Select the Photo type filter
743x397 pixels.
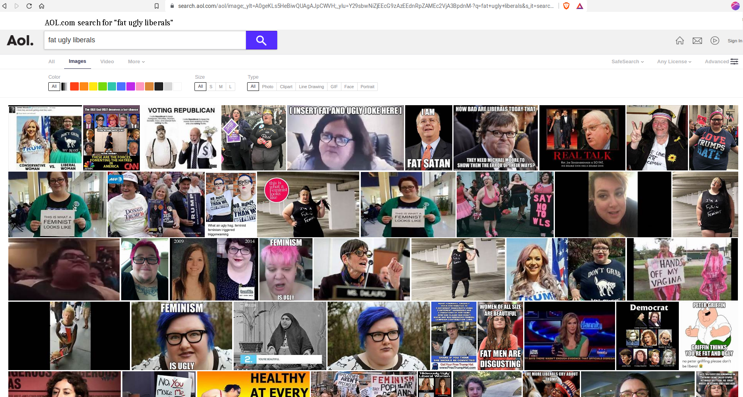pyautogui.click(x=267, y=87)
